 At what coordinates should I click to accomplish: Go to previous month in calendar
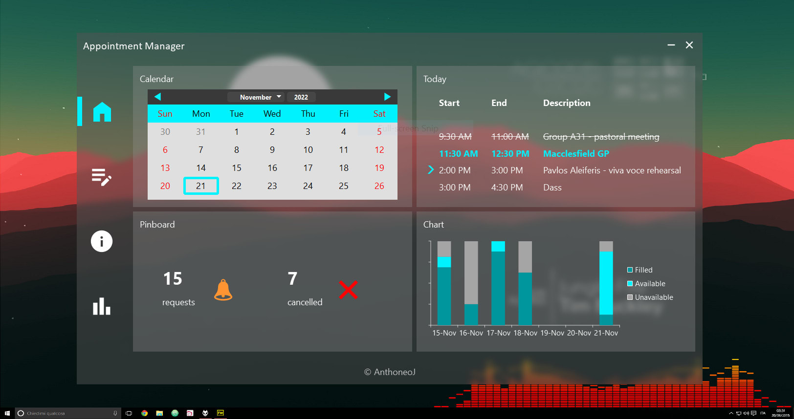click(157, 97)
